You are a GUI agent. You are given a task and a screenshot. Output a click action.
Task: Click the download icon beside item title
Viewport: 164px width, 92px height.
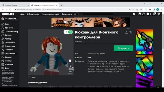coord(126,32)
